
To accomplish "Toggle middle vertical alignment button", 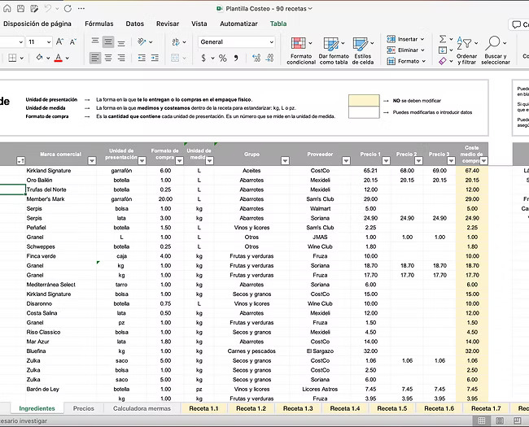I will point(108,41).
